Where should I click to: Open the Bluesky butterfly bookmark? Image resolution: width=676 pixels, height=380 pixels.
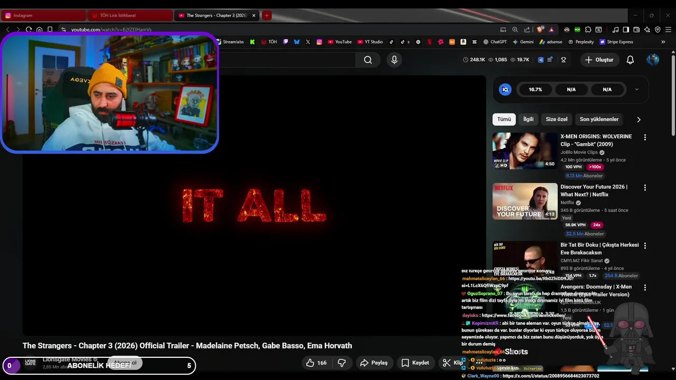297,42
